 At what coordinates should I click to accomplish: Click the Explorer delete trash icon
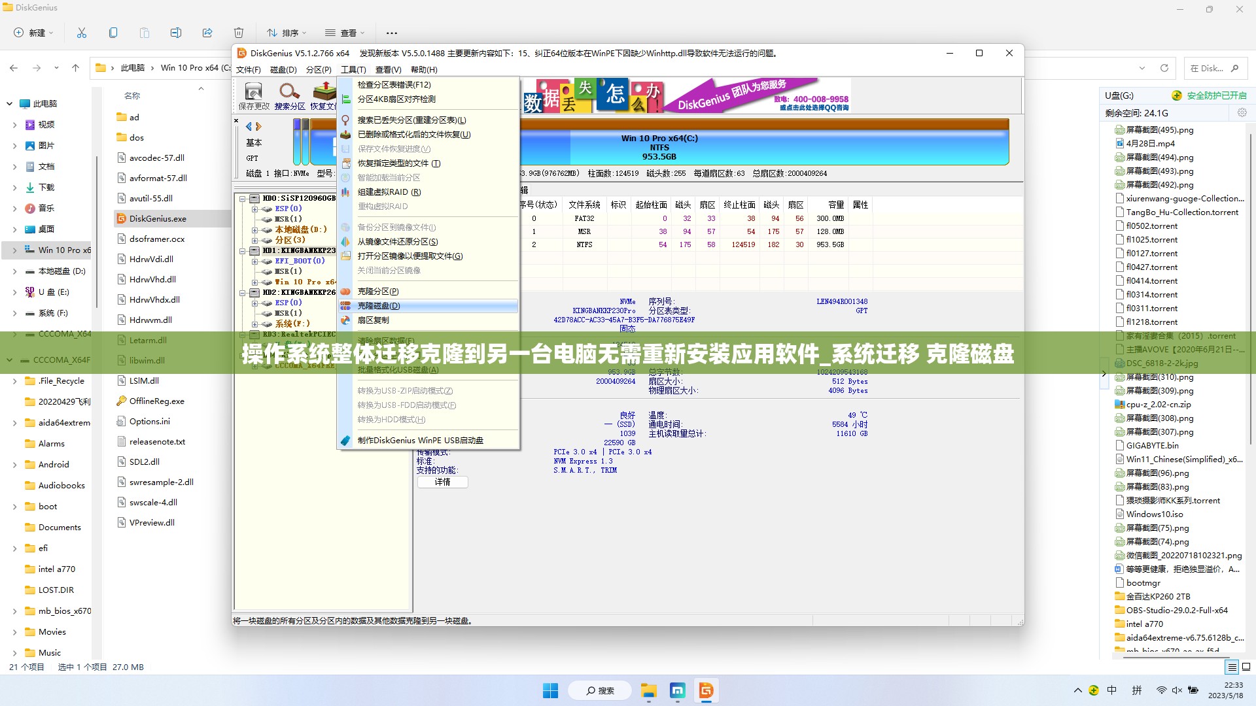point(239,33)
